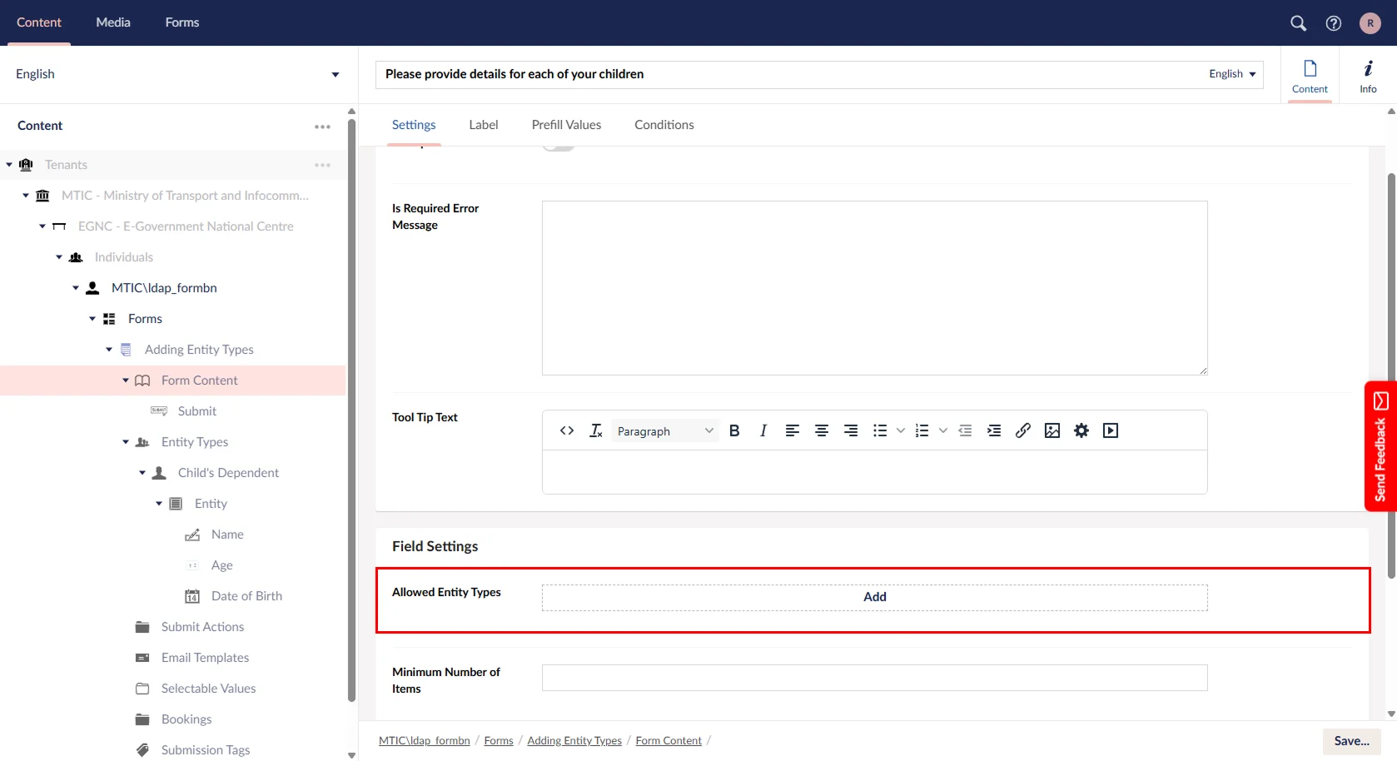Viewport: 1397px width, 761px height.
Task: Click Add for Allowed Entity Types
Action: [874, 597]
